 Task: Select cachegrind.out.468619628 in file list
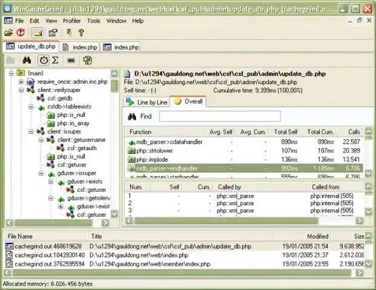[184, 246]
